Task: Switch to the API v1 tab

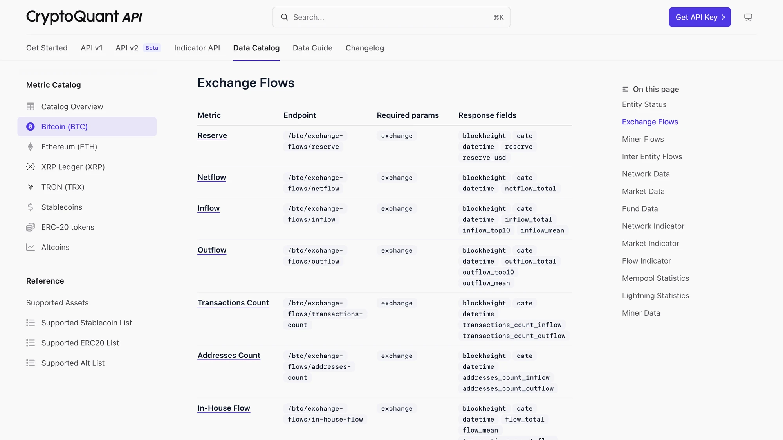Action: (92, 48)
